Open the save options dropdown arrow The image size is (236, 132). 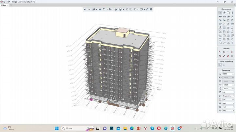coord(107,9)
